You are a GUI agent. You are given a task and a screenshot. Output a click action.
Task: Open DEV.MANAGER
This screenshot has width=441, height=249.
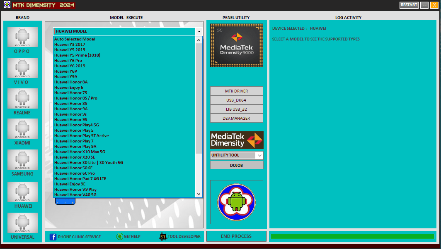click(x=237, y=118)
